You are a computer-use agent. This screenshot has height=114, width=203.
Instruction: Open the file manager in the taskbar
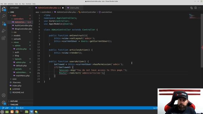pyautogui.click(x=27, y=112)
